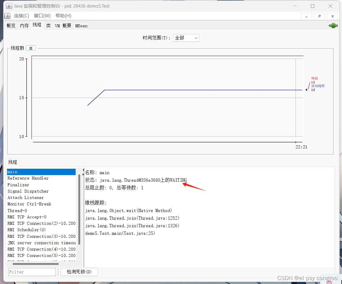Click the 状态 WAITING status line
342x284 pixels.
coord(136,180)
